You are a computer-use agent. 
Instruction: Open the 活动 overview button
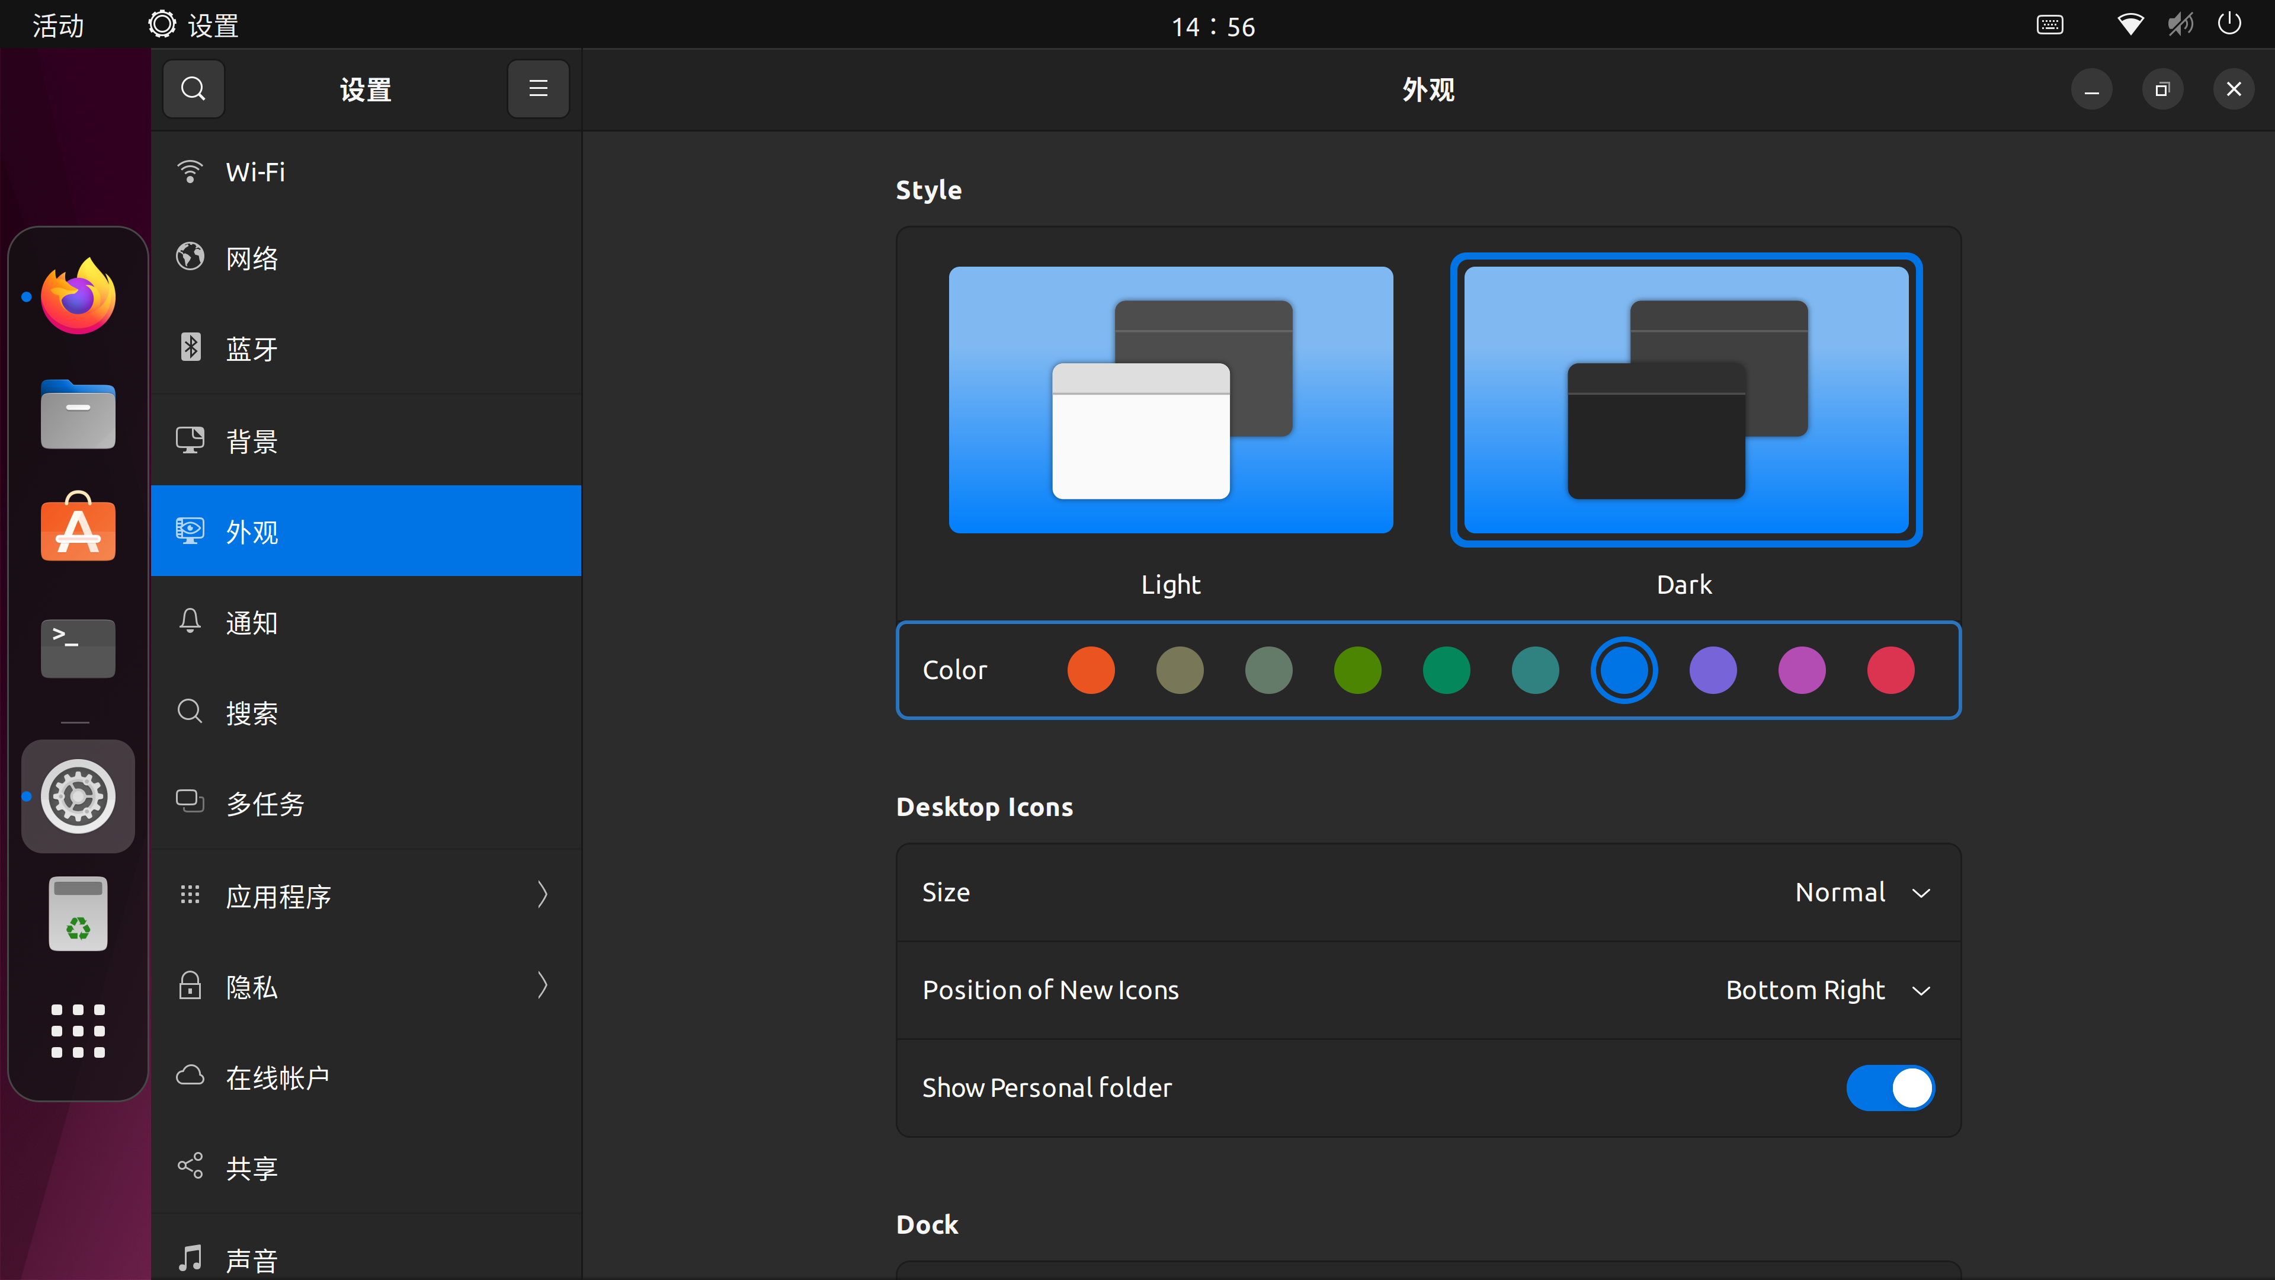click(58, 25)
